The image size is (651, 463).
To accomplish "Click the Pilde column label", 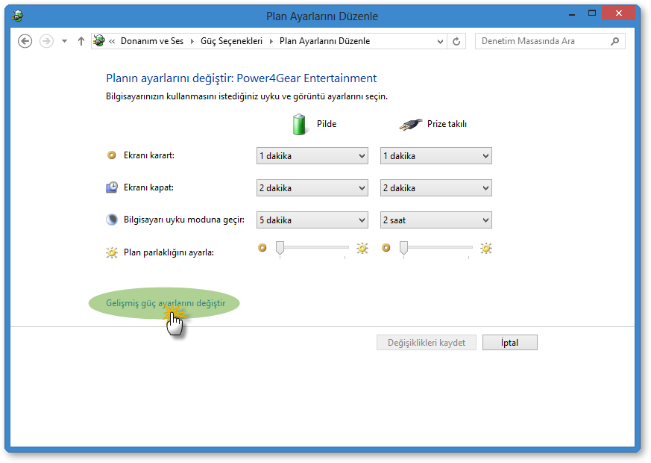I will [327, 124].
